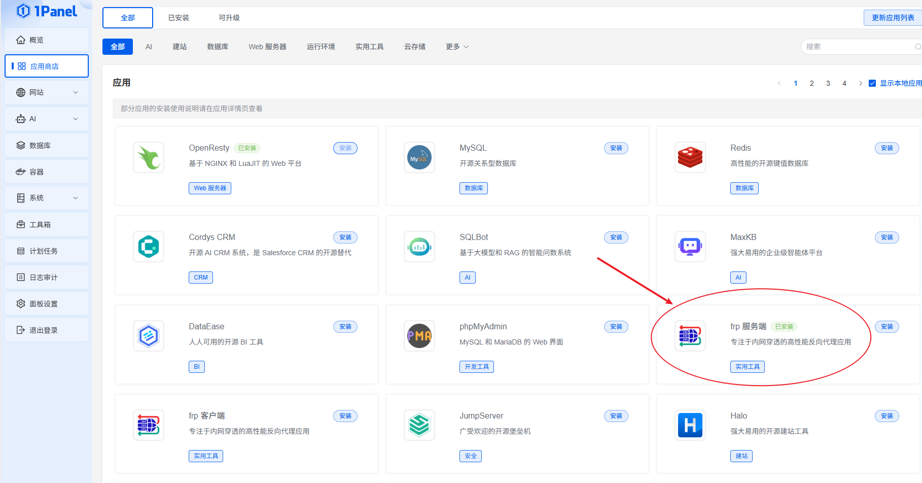
Task: Click the Redis app icon
Action: (x=690, y=157)
